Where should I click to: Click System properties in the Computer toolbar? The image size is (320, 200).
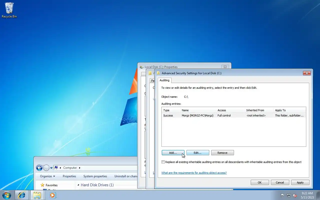(x=95, y=176)
